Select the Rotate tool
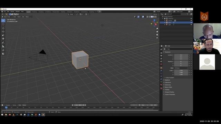The width and height of the screenshot is (221, 124). pos(3,32)
